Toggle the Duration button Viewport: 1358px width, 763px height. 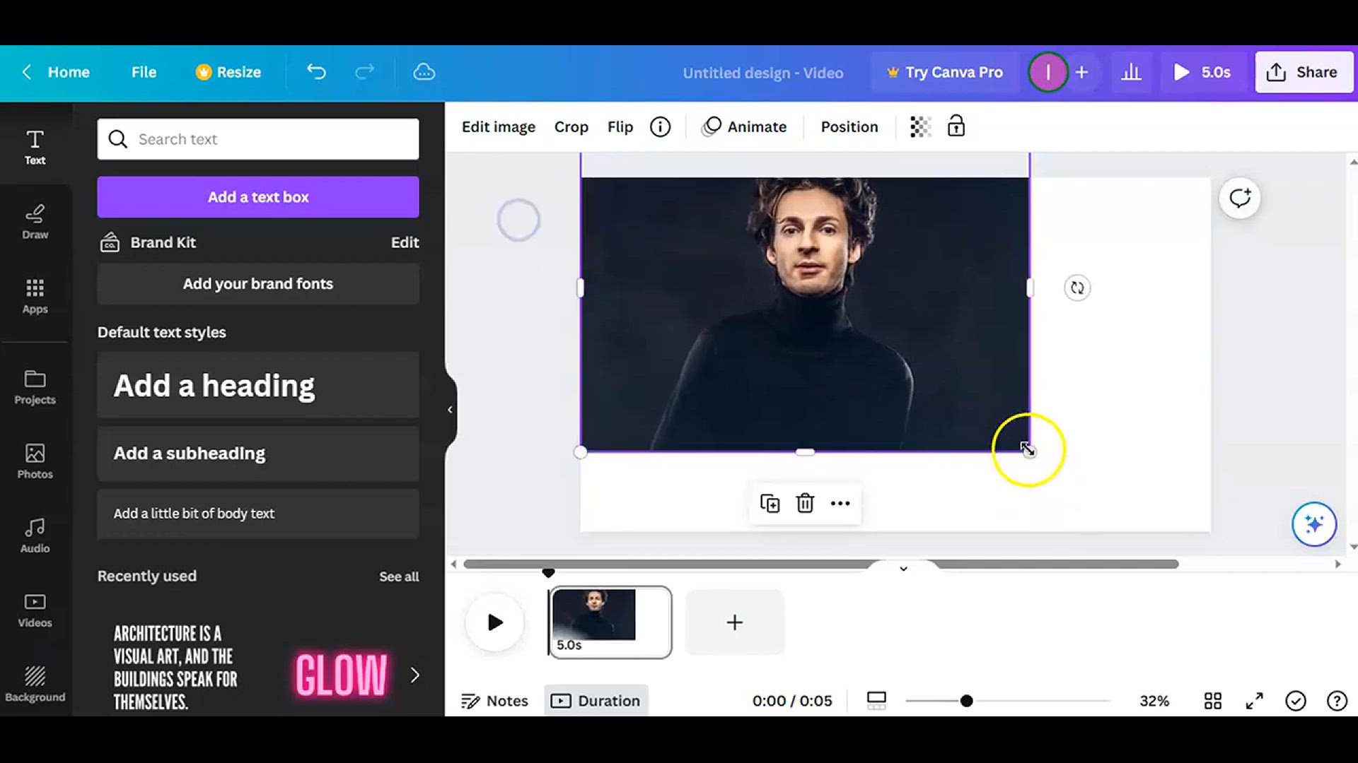point(596,701)
